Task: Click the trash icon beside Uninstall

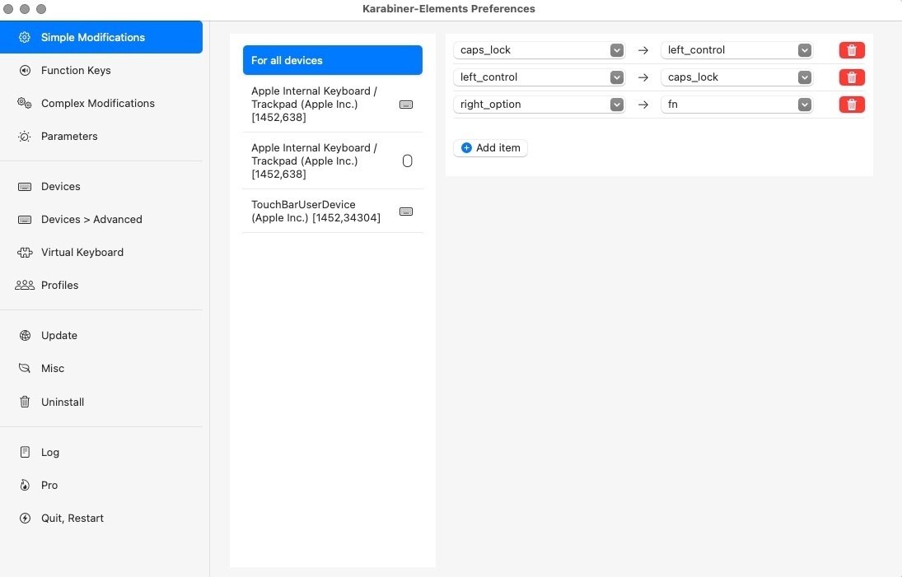Action: tap(25, 402)
